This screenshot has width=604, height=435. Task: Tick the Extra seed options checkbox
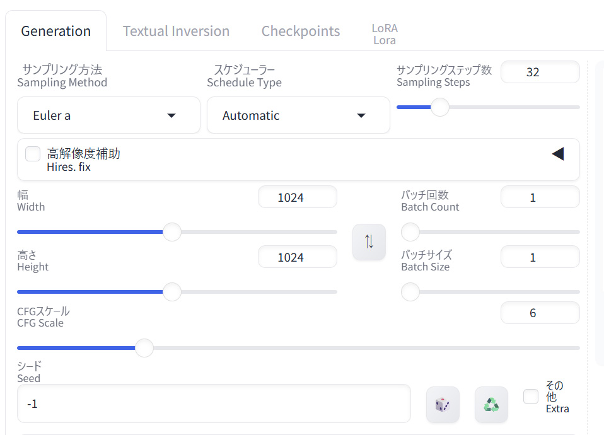coord(531,397)
